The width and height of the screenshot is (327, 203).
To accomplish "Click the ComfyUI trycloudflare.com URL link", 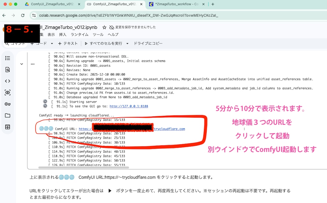I will [169, 129].
